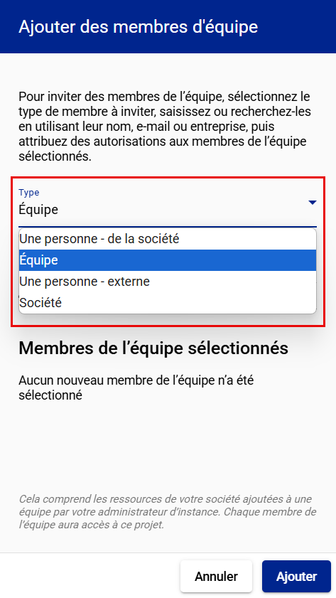The height and width of the screenshot is (598, 336).
Task: Collapse the Type dropdown using its arrow
Action: click(313, 203)
